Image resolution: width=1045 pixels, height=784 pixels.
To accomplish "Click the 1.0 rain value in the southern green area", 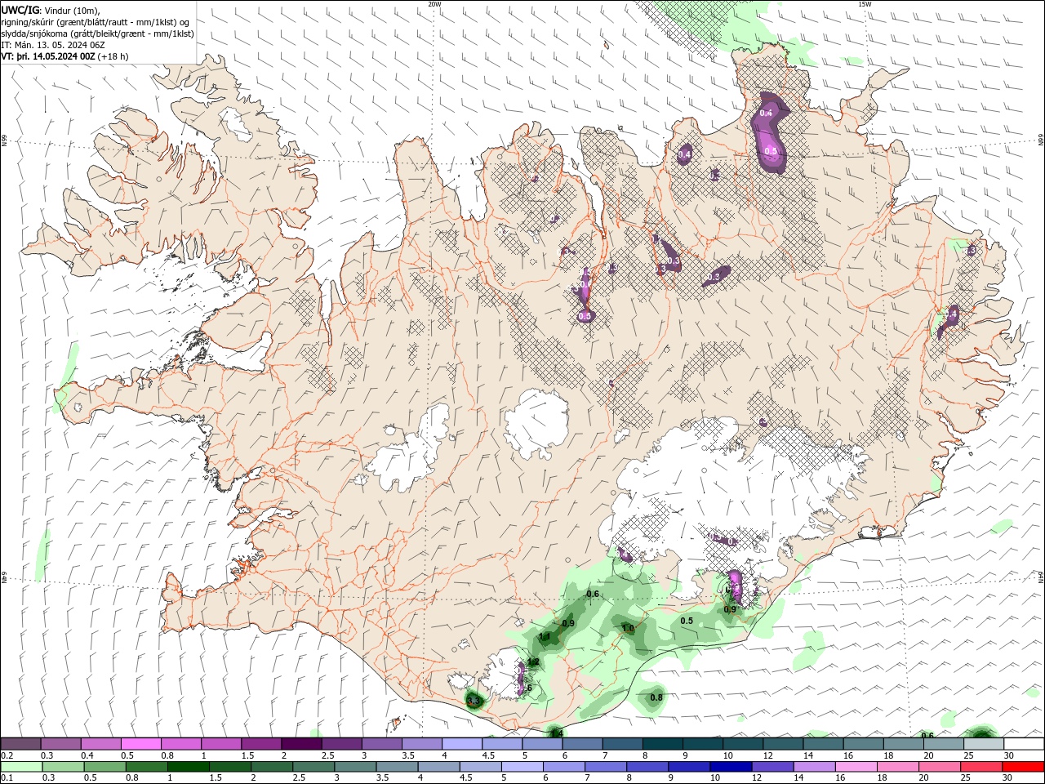I will 628,628.
